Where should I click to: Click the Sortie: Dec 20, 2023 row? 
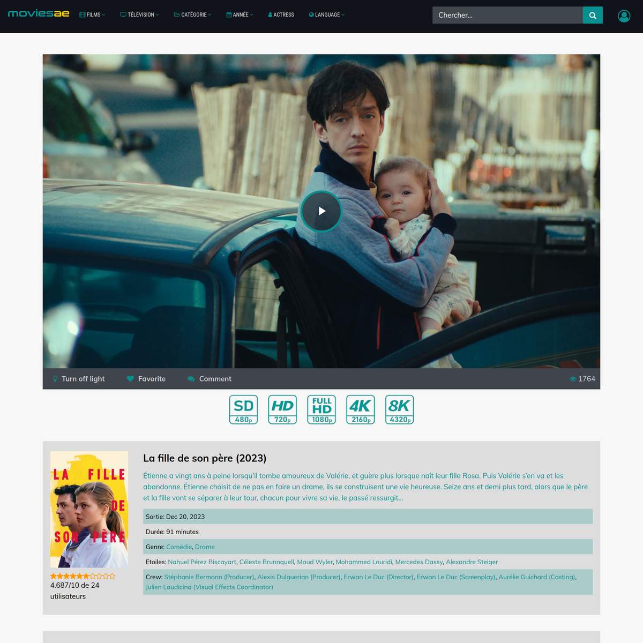(368, 517)
